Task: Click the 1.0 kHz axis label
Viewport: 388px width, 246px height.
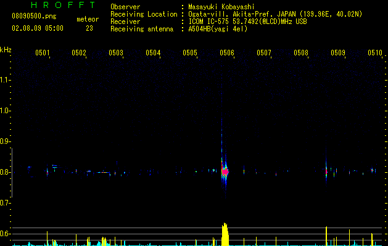Action: 5,111
